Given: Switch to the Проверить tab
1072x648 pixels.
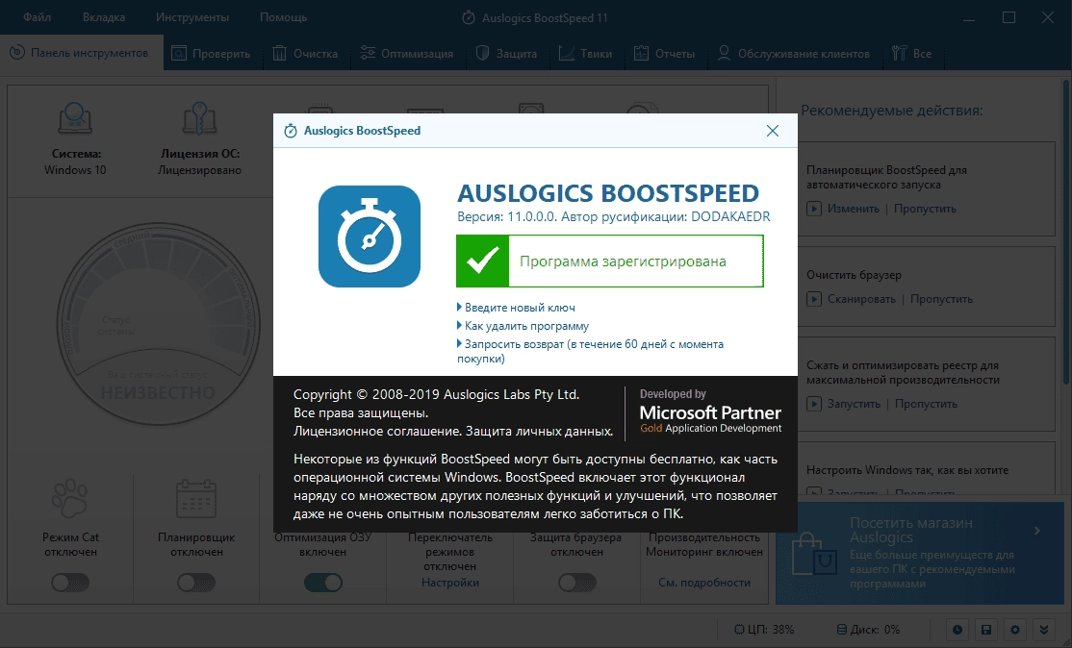Looking at the screenshot, I should [x=212, y=53].
